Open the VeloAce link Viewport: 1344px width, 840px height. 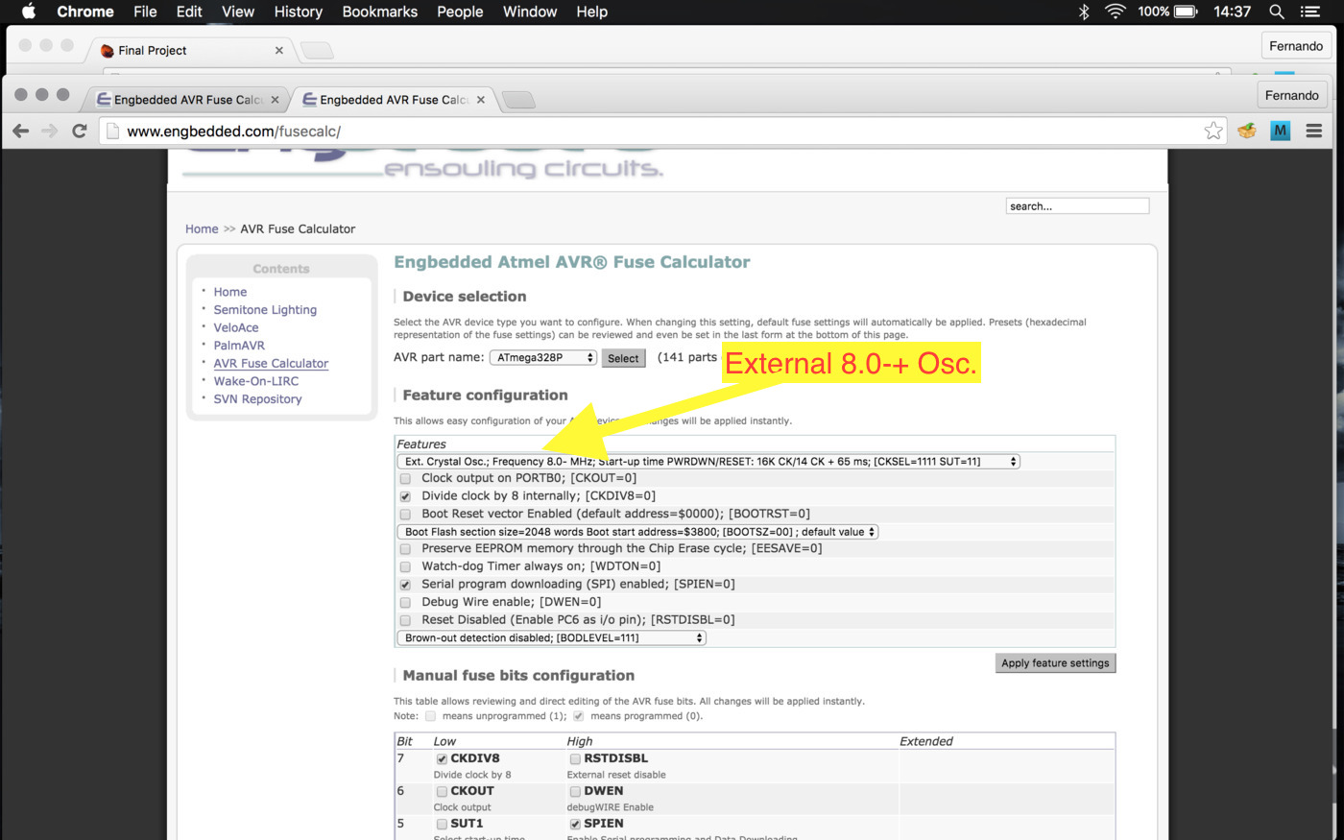click(236, 327)
